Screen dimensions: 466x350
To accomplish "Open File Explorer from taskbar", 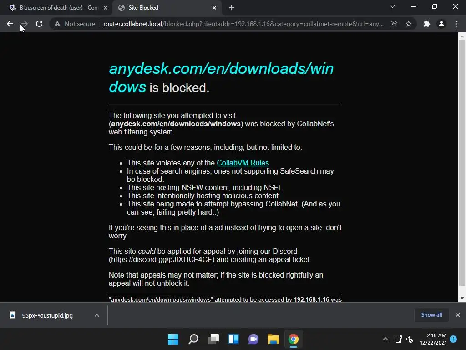I will pyautogui.click(x=273, y=339).
